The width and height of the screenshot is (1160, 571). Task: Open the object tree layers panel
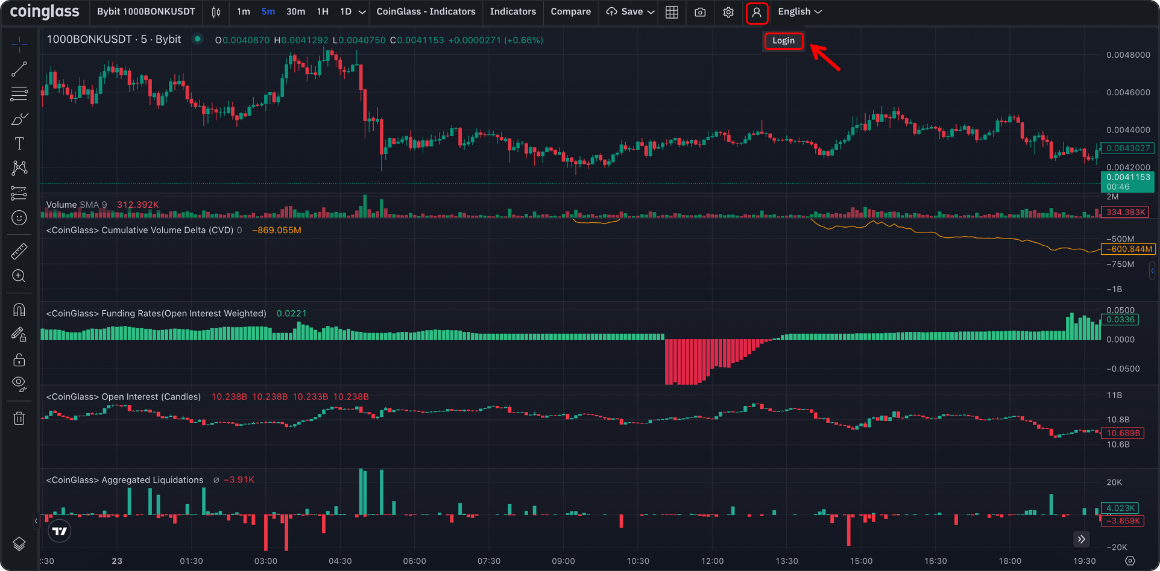pos(19,544)
